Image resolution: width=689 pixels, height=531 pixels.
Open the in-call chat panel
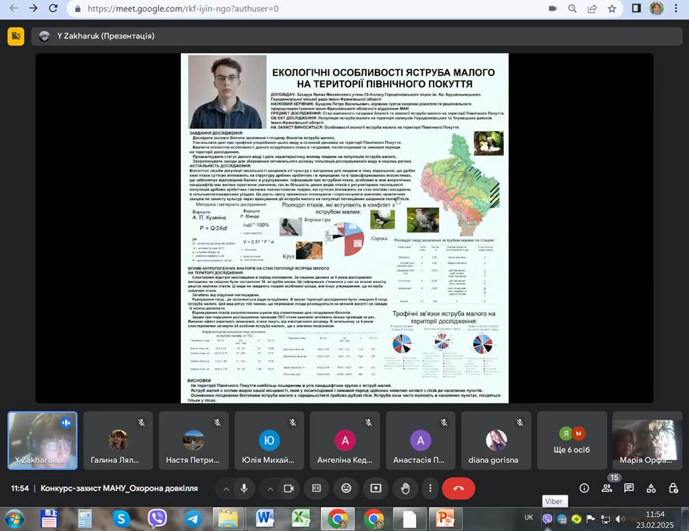[629, 488]
